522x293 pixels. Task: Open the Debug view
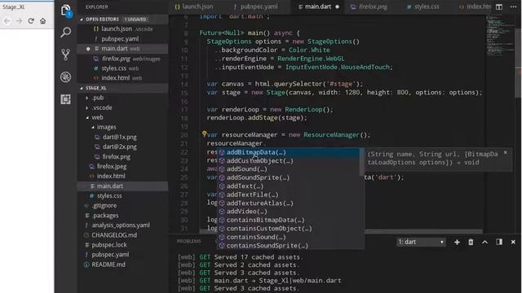click(65, 77)
